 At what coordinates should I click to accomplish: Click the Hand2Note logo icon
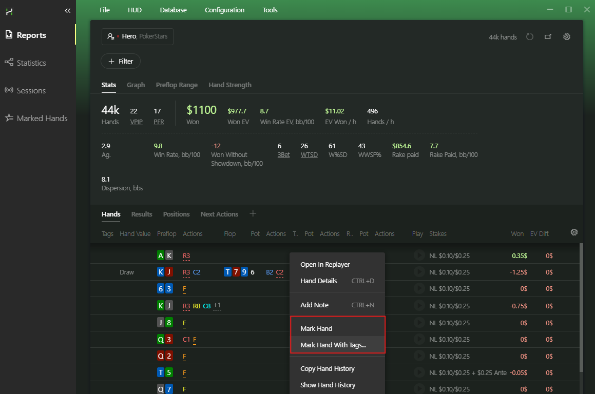click(9, 12)
